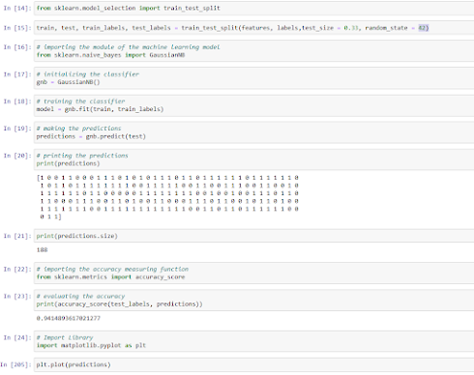The height and width of the screenshot is (375, 474).
Task: Click the accuracy output 0.9414893617021277
Action: click(x=69, y=318)
